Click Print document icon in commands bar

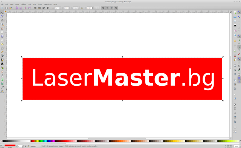coord(235,25)
